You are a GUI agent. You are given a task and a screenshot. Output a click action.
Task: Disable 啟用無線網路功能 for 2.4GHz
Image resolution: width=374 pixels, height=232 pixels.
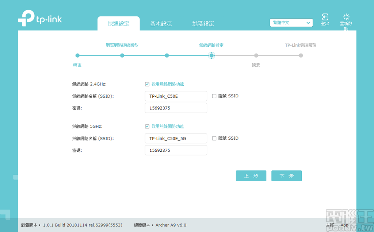point(148,84)
